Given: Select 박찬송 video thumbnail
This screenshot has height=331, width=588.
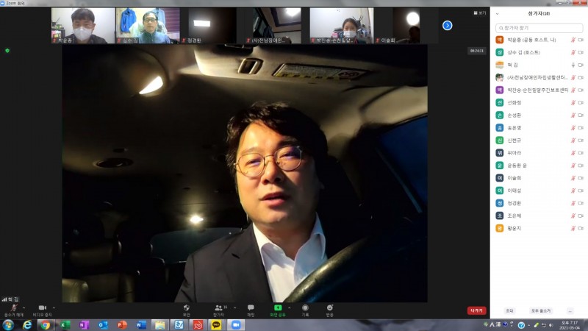Looking at the screenshot, I should pyautogui.click(x=341, y=26).
